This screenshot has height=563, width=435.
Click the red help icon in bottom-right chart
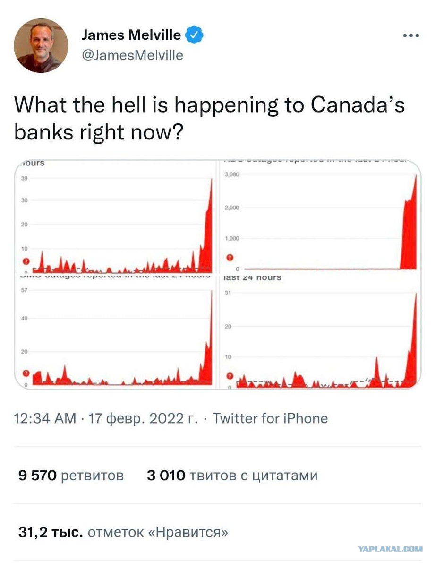[230, 376]
